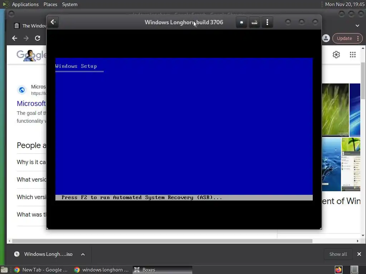Viewport: 366px width, 274px height.
Task: Switch to Boxes in the taskbar
Action: pyautogui.click(x=163, y=270)
